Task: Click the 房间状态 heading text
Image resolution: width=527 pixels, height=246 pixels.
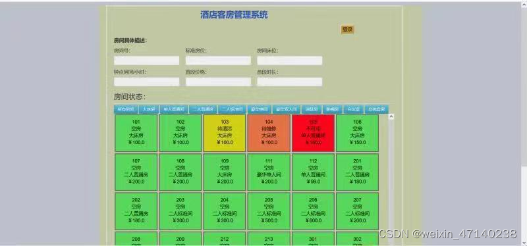Action: click(x=130, y=97)
